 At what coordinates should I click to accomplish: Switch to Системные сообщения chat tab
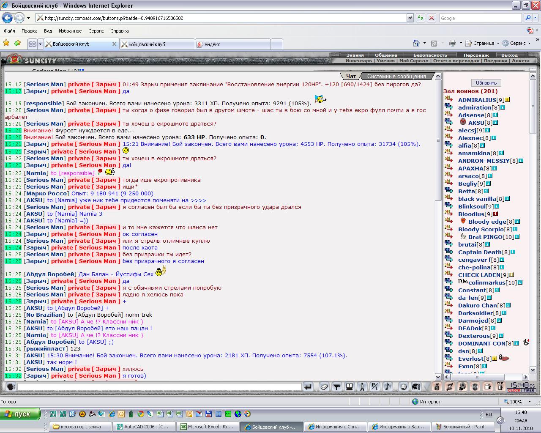(x=396, y=76)
